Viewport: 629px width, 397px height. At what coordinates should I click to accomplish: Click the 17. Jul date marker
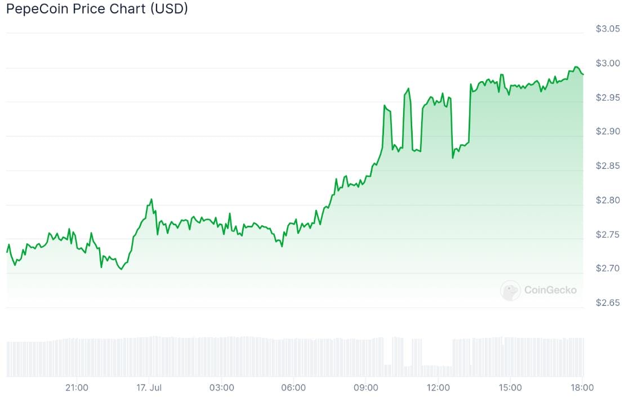[x=149, y=388]
